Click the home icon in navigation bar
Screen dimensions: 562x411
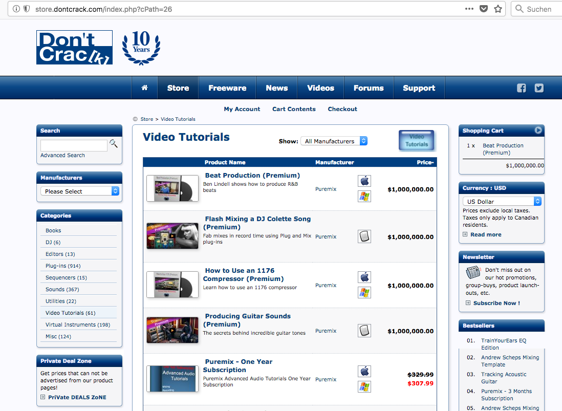click(145, 88)
